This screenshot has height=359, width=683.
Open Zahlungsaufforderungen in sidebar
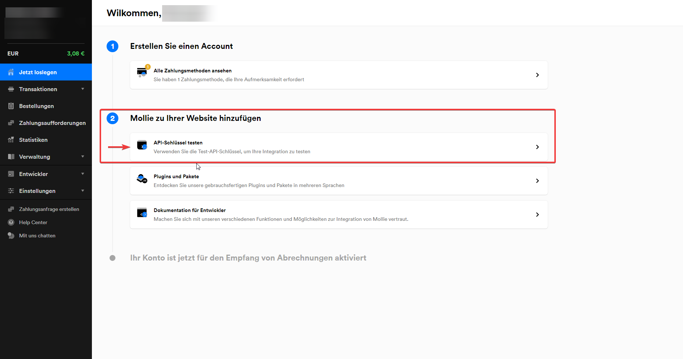(46, 123)
